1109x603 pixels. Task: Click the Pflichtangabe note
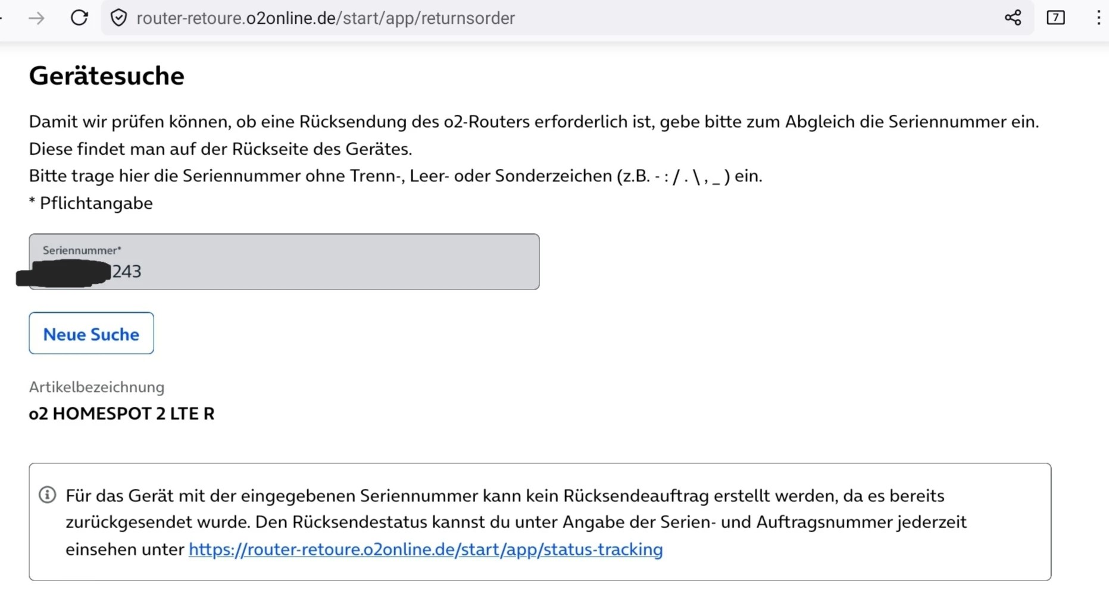(91, 203)
